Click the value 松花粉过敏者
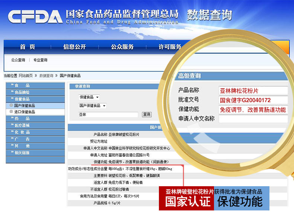This screenshot has width=294, height=219. coord(119,189)
